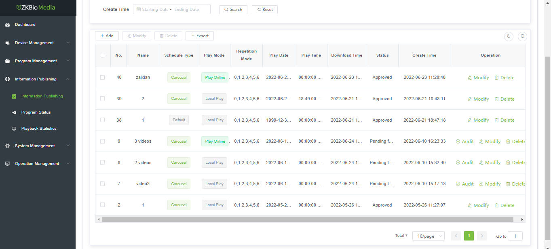Click the table's horizontal scrollbar

tap(307, 219)
